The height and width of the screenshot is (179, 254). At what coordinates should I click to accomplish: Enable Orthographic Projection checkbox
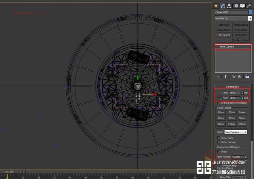point(218,103)
